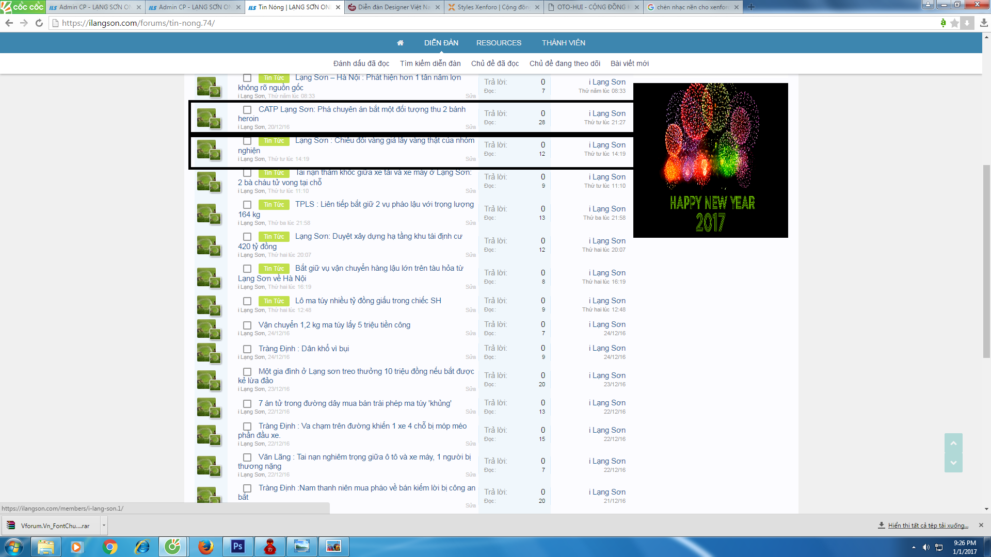Reload the page with refresh icon
Screen dimensions: 991x557
[x=39, y=23]
